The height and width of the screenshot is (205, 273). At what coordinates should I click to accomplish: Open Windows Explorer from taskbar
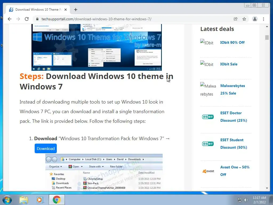(x=24, y=200)
